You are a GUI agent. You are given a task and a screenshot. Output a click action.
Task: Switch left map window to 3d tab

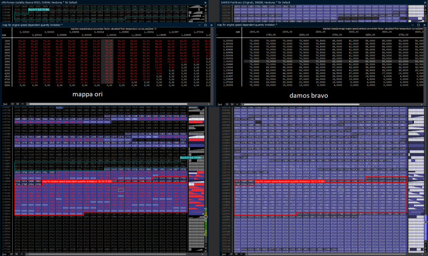(18, 104)
